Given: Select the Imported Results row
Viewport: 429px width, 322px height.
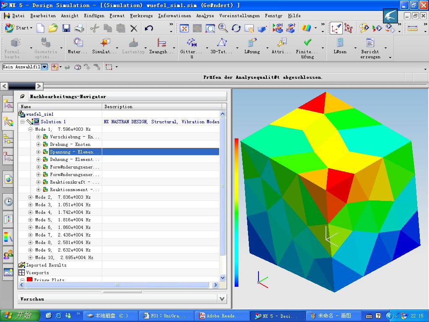Looking at the screenshot, I should coord(119,265).
